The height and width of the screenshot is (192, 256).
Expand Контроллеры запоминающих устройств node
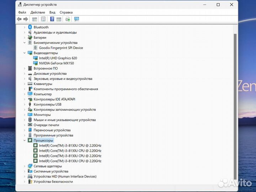(25, 110)
